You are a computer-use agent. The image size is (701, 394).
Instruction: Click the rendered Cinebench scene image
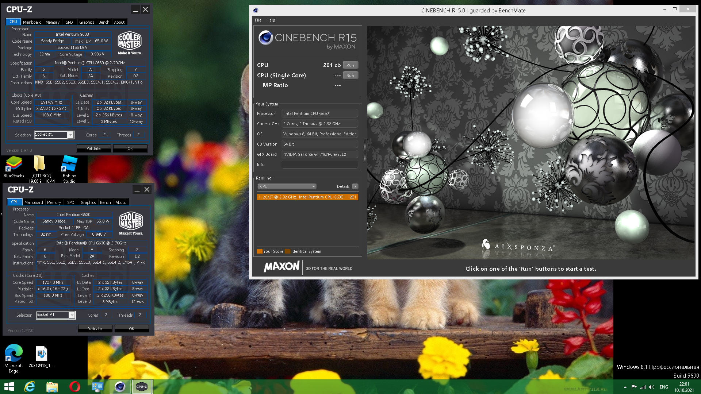tap(531, 143)
